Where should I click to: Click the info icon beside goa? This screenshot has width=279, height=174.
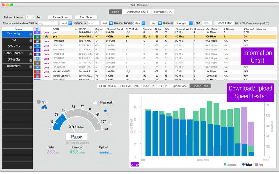(x=38, y=102)
